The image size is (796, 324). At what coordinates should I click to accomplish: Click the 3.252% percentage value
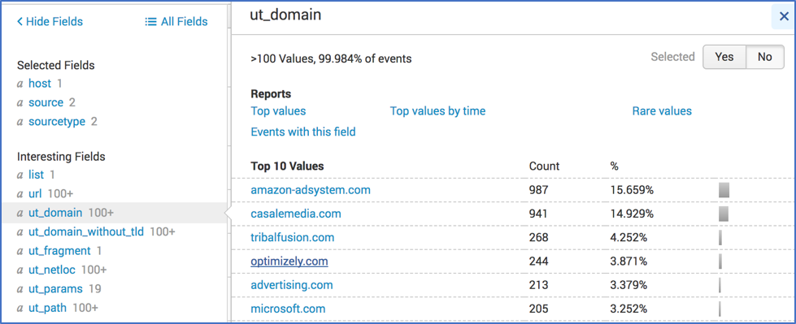[629, 309]
